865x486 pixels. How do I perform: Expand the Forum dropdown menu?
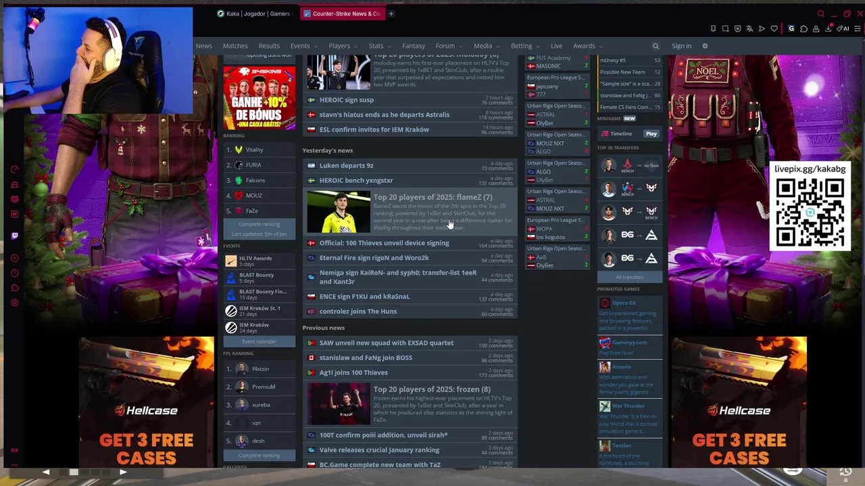point(448,46)
